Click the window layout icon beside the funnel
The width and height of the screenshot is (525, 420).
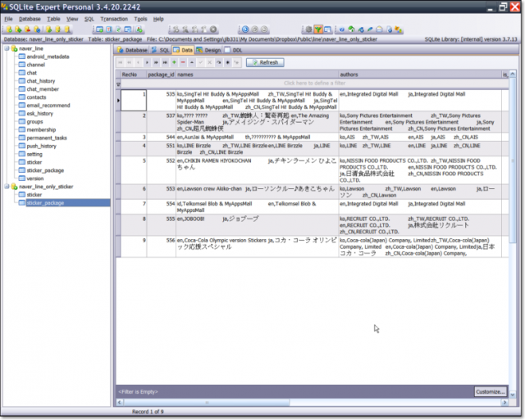click(327, 29)
